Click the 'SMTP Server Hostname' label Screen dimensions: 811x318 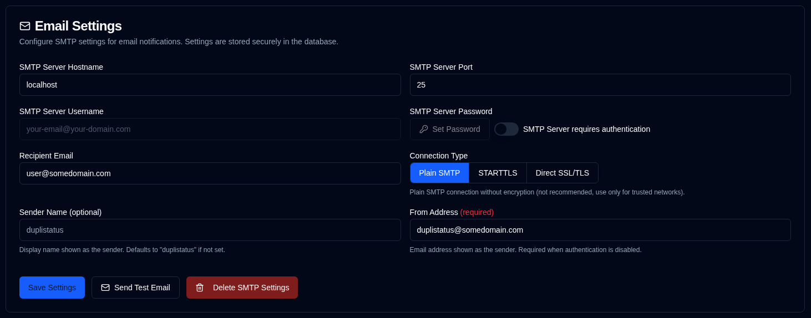click(61, 67)
